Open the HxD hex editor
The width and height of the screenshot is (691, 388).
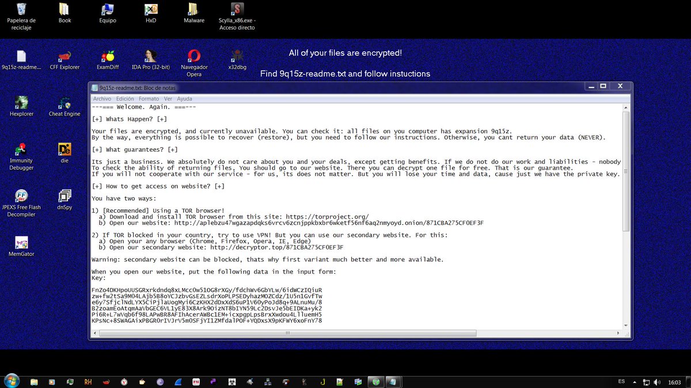[x=150, y=10]
